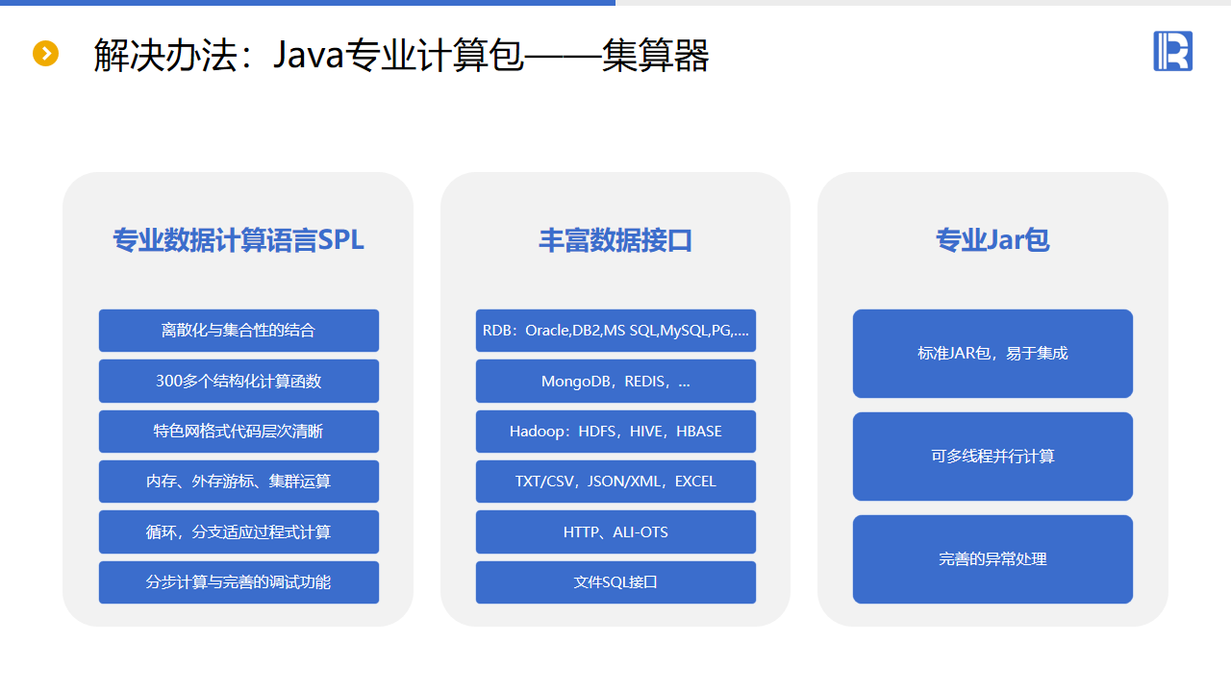
Task: Click the blue progress bar at top
Action: [308, 3]
